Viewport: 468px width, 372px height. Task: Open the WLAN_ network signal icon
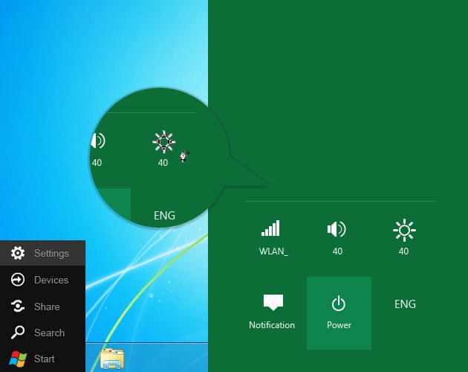[270, 228]
